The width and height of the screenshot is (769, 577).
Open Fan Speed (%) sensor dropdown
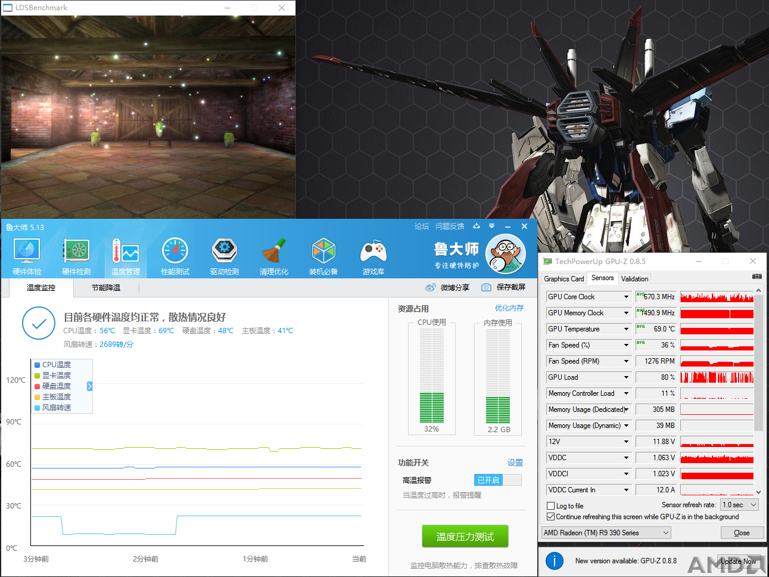(x=627, y=345)
